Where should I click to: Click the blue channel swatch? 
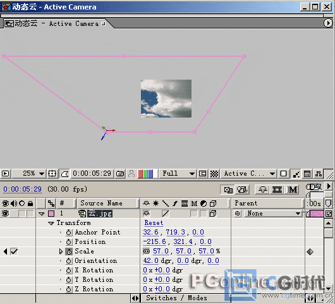pyautogui.click(x=150, y=174)
